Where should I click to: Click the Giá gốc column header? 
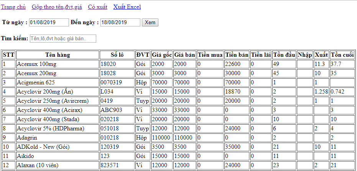click(162, 55)
